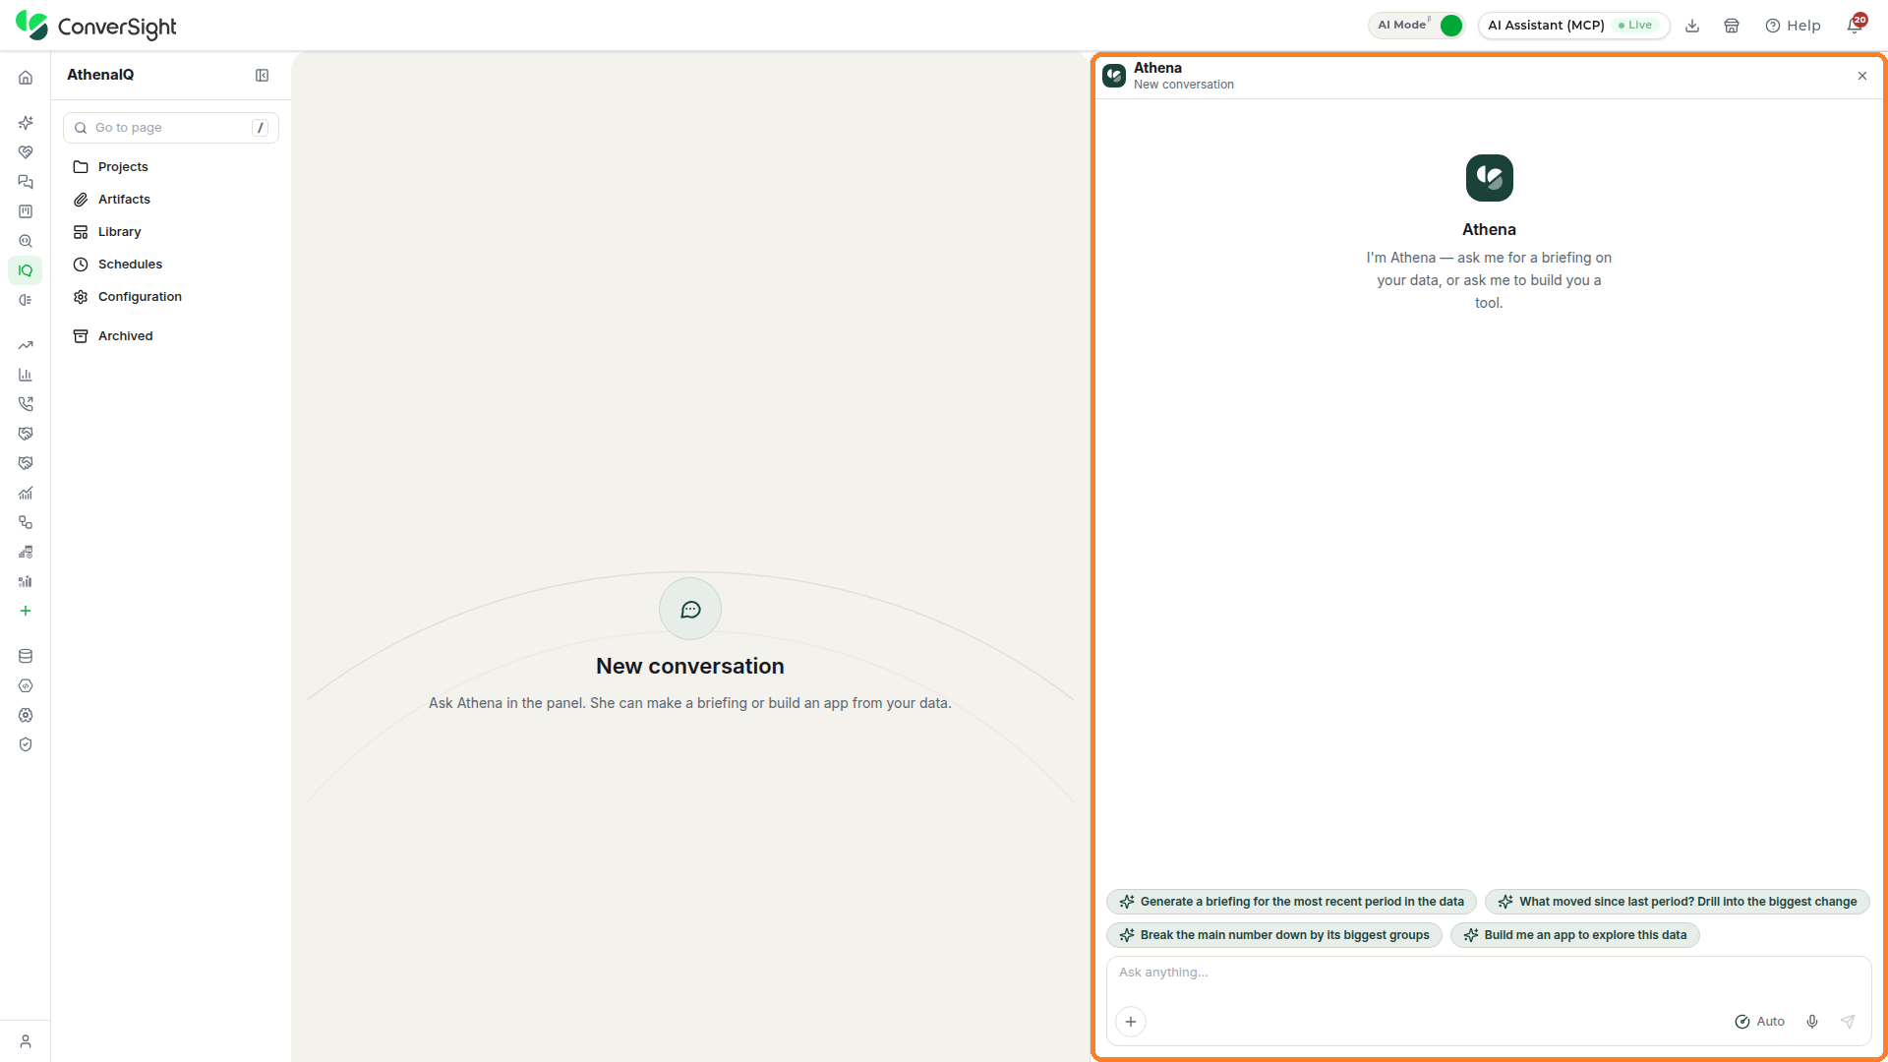Image resolution: width=1888 pixels, height=1062 pixels.
Task: Open the user profile icon at bottom left
Action: coord(26,1041)
